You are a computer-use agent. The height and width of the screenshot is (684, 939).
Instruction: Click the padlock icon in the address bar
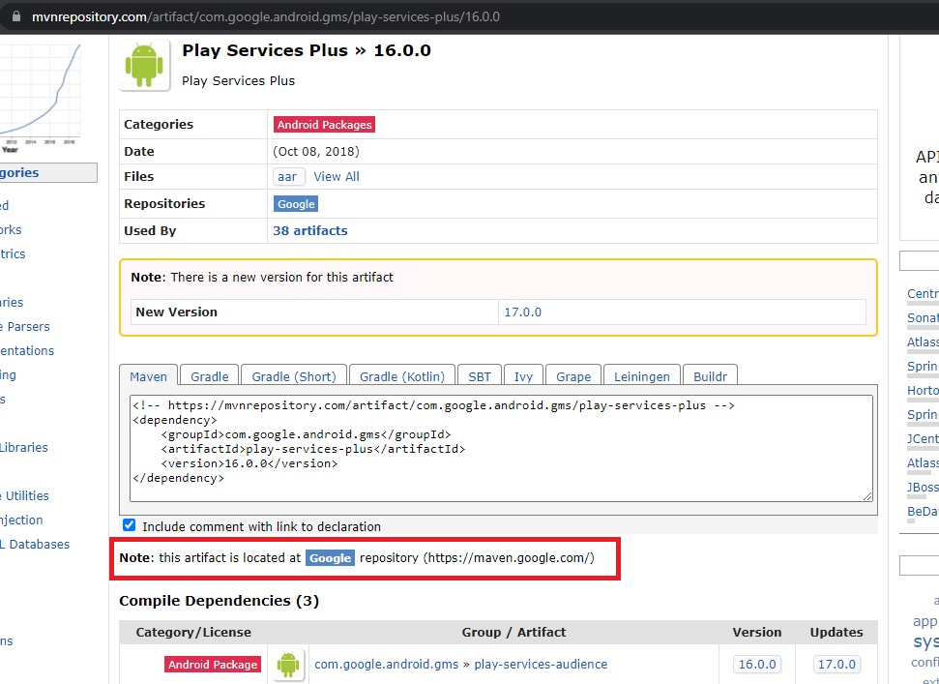pyautogui.click(x=15, y=16)
